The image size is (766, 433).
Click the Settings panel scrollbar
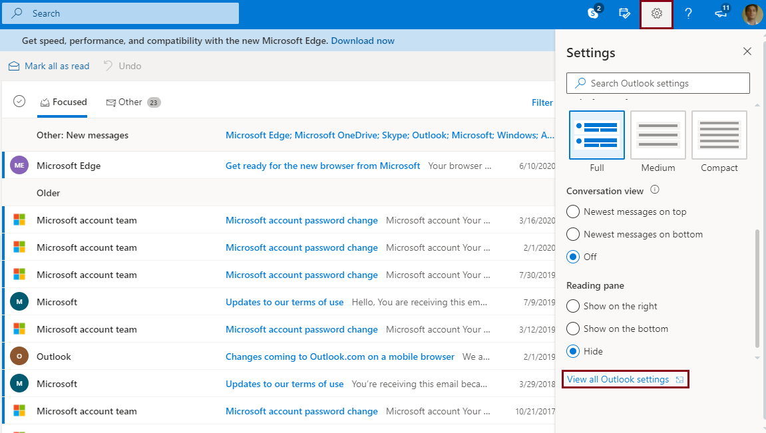click(x=757, y=288)
